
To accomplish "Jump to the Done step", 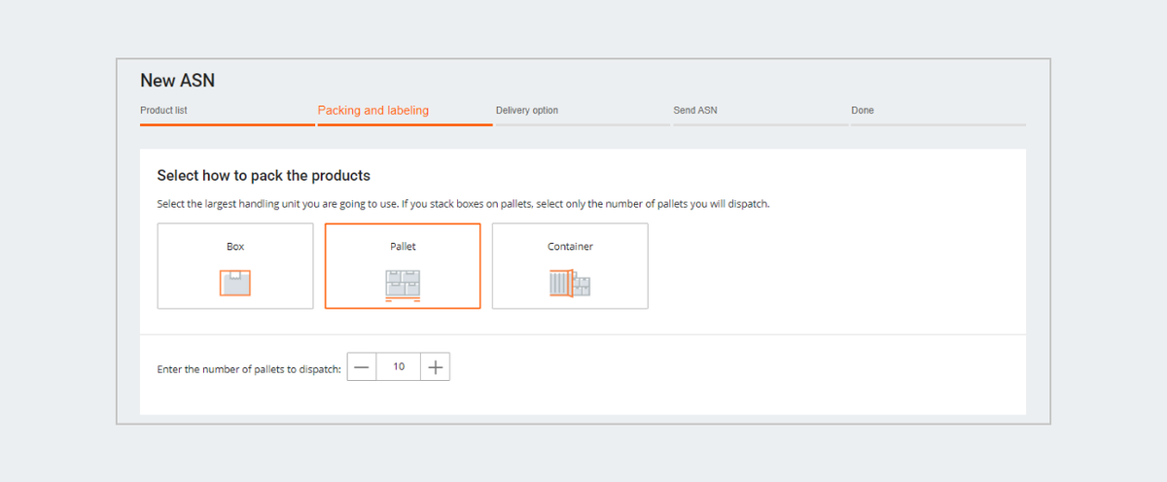I will pos(863,111).
